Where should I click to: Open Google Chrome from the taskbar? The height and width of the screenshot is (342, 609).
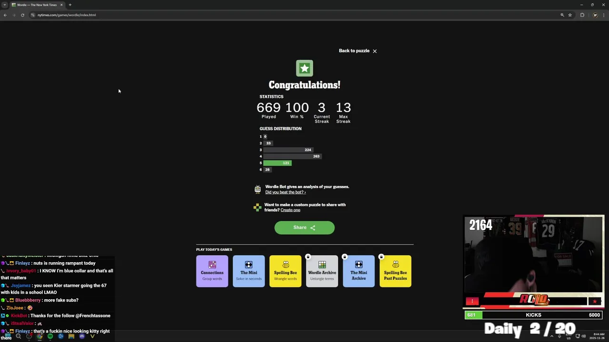(x=39, y=336)
